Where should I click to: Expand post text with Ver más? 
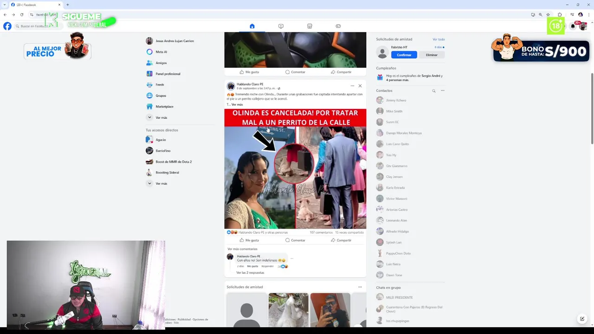[x=237, y=104]
